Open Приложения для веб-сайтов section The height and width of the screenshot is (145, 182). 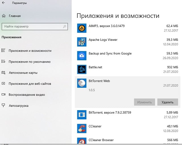[x=30, y=84]
